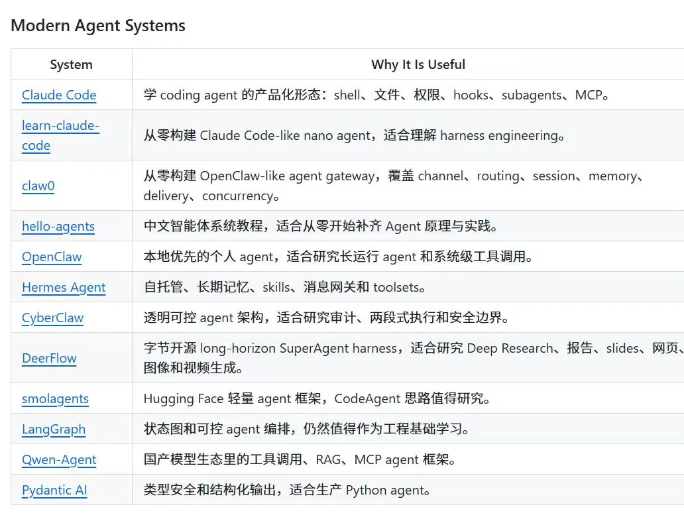Open the LangGraph link
684x529 pixels.
click(54, 429)
